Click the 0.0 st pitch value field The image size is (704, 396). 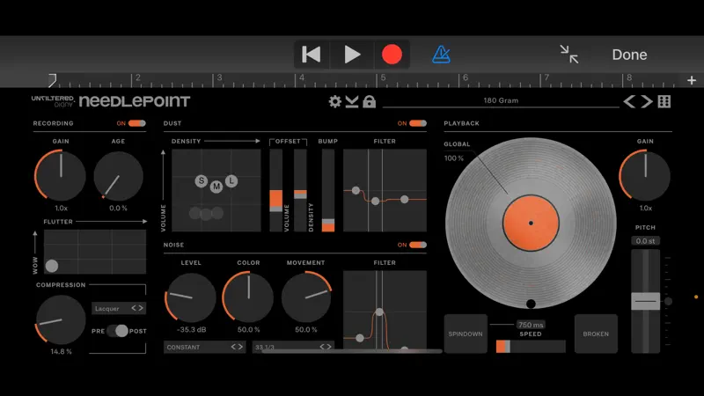[645, 240]
